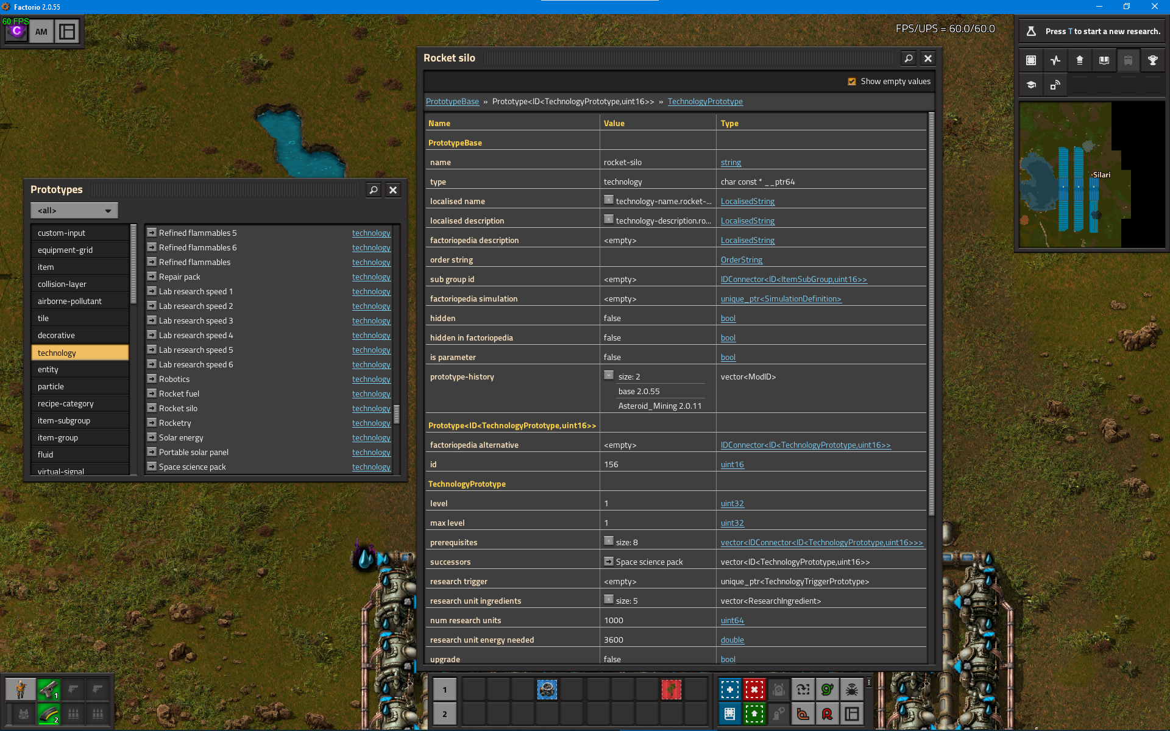Toggle localised description expand box
Image resolution: width=1170 pixels, height=731 pixels.
pos(608,219)
